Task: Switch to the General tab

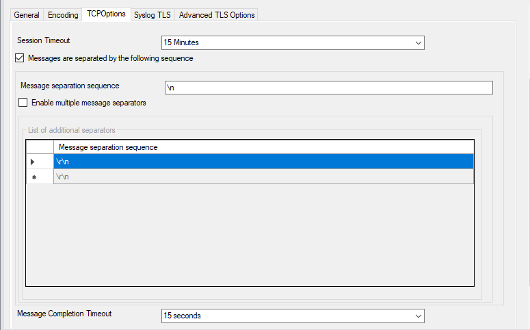Action: point(27,15)
